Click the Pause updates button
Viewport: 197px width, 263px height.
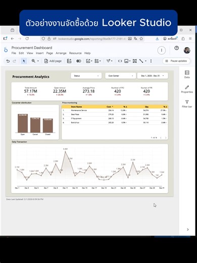(176, 61)
